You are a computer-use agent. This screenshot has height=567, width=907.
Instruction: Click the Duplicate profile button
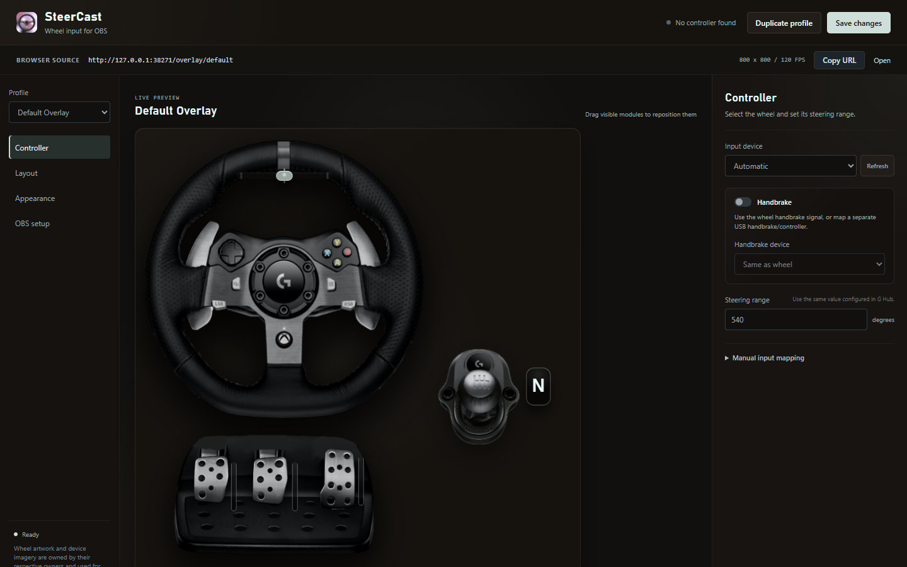click(x=784, y=23)
